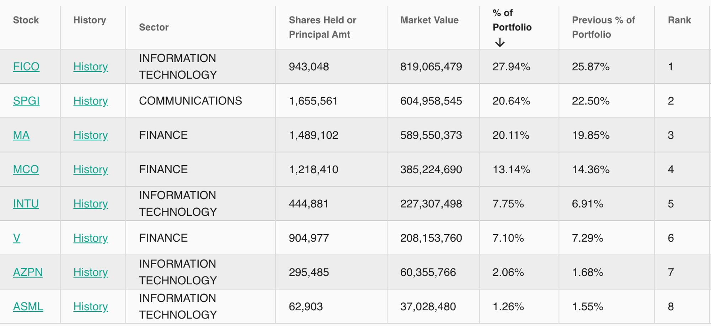
Task: Open the SPGI stock link
Action: [26, 101]
